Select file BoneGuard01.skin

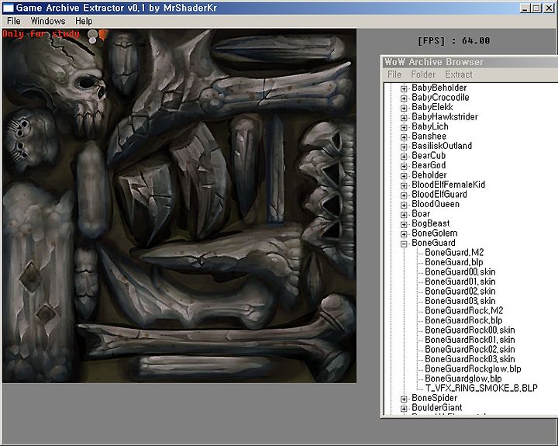460,282
